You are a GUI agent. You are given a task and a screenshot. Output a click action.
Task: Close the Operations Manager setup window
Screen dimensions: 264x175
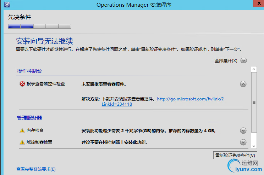259,3
